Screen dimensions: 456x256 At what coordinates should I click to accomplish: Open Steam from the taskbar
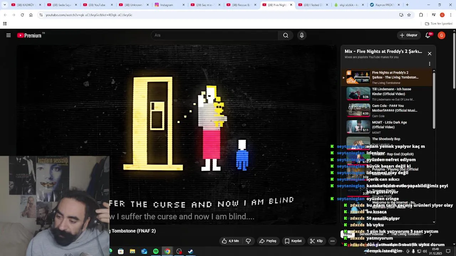tap(191, 251)
